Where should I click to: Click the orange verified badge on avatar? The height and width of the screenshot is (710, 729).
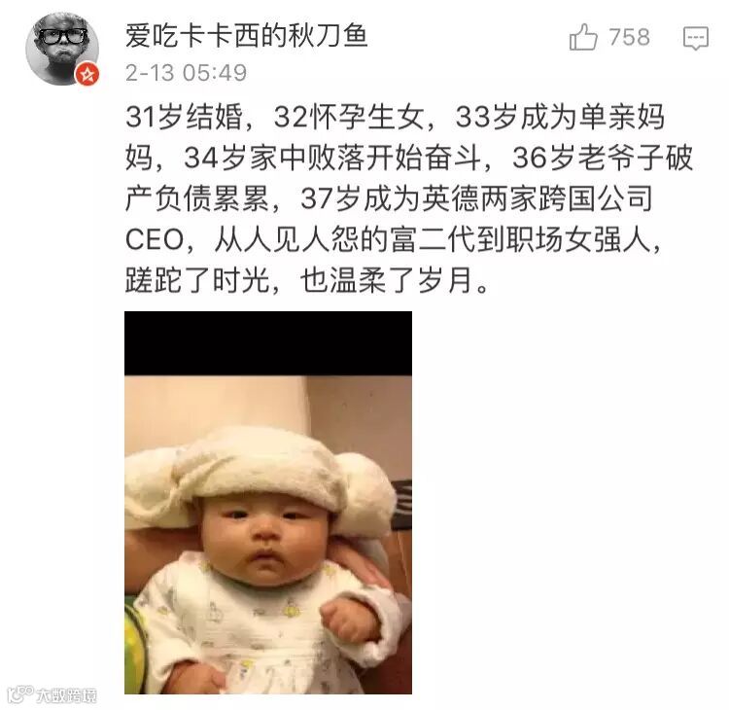pos(87,74)
